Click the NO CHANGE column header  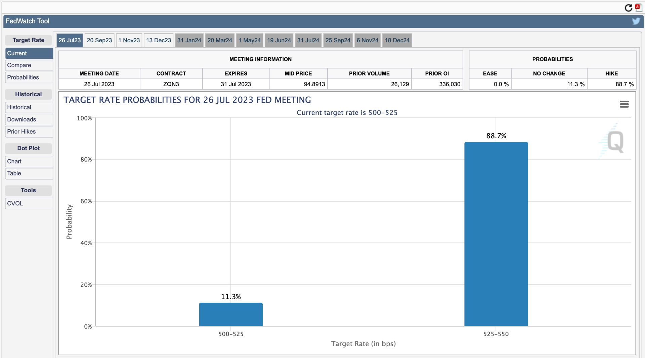tap(549, 73)
